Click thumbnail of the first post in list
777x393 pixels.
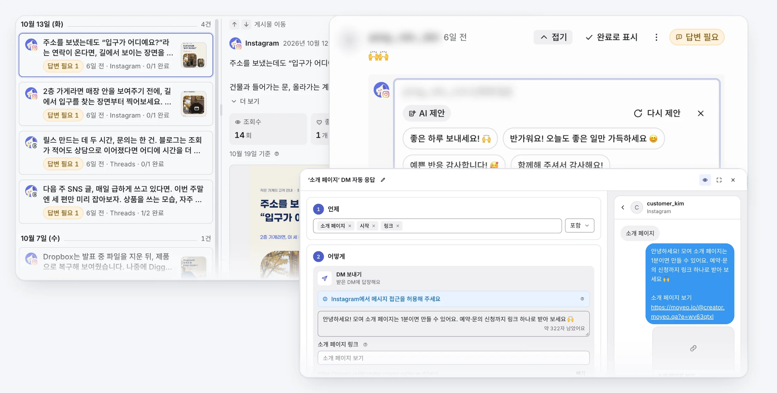[x=194, y=55]
